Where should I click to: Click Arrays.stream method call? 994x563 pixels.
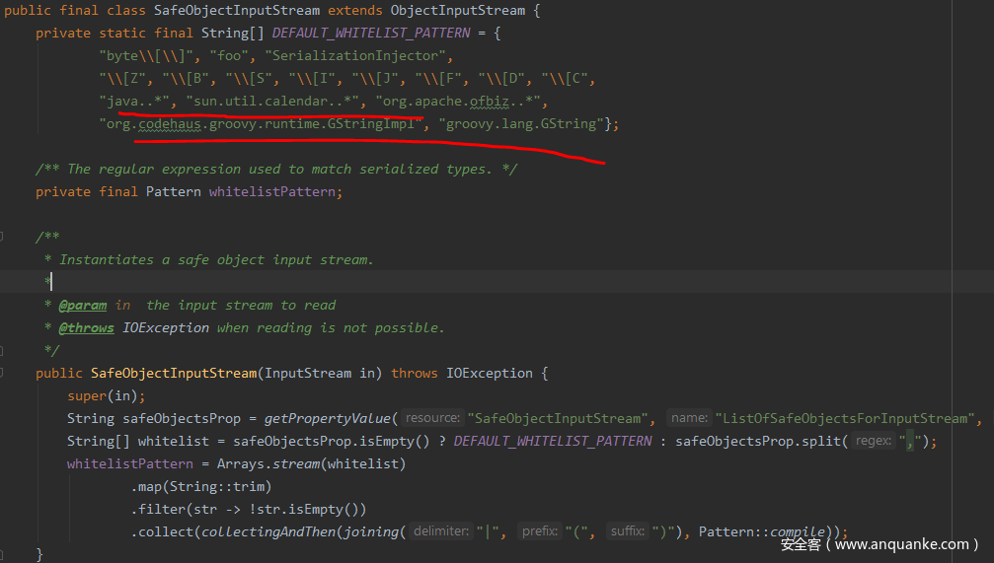[268, 464]
